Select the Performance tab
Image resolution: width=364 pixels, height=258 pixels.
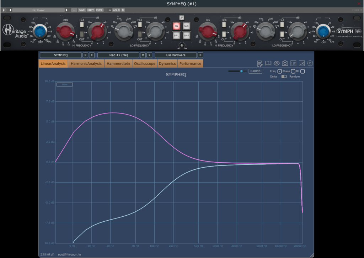click(191, 63)
